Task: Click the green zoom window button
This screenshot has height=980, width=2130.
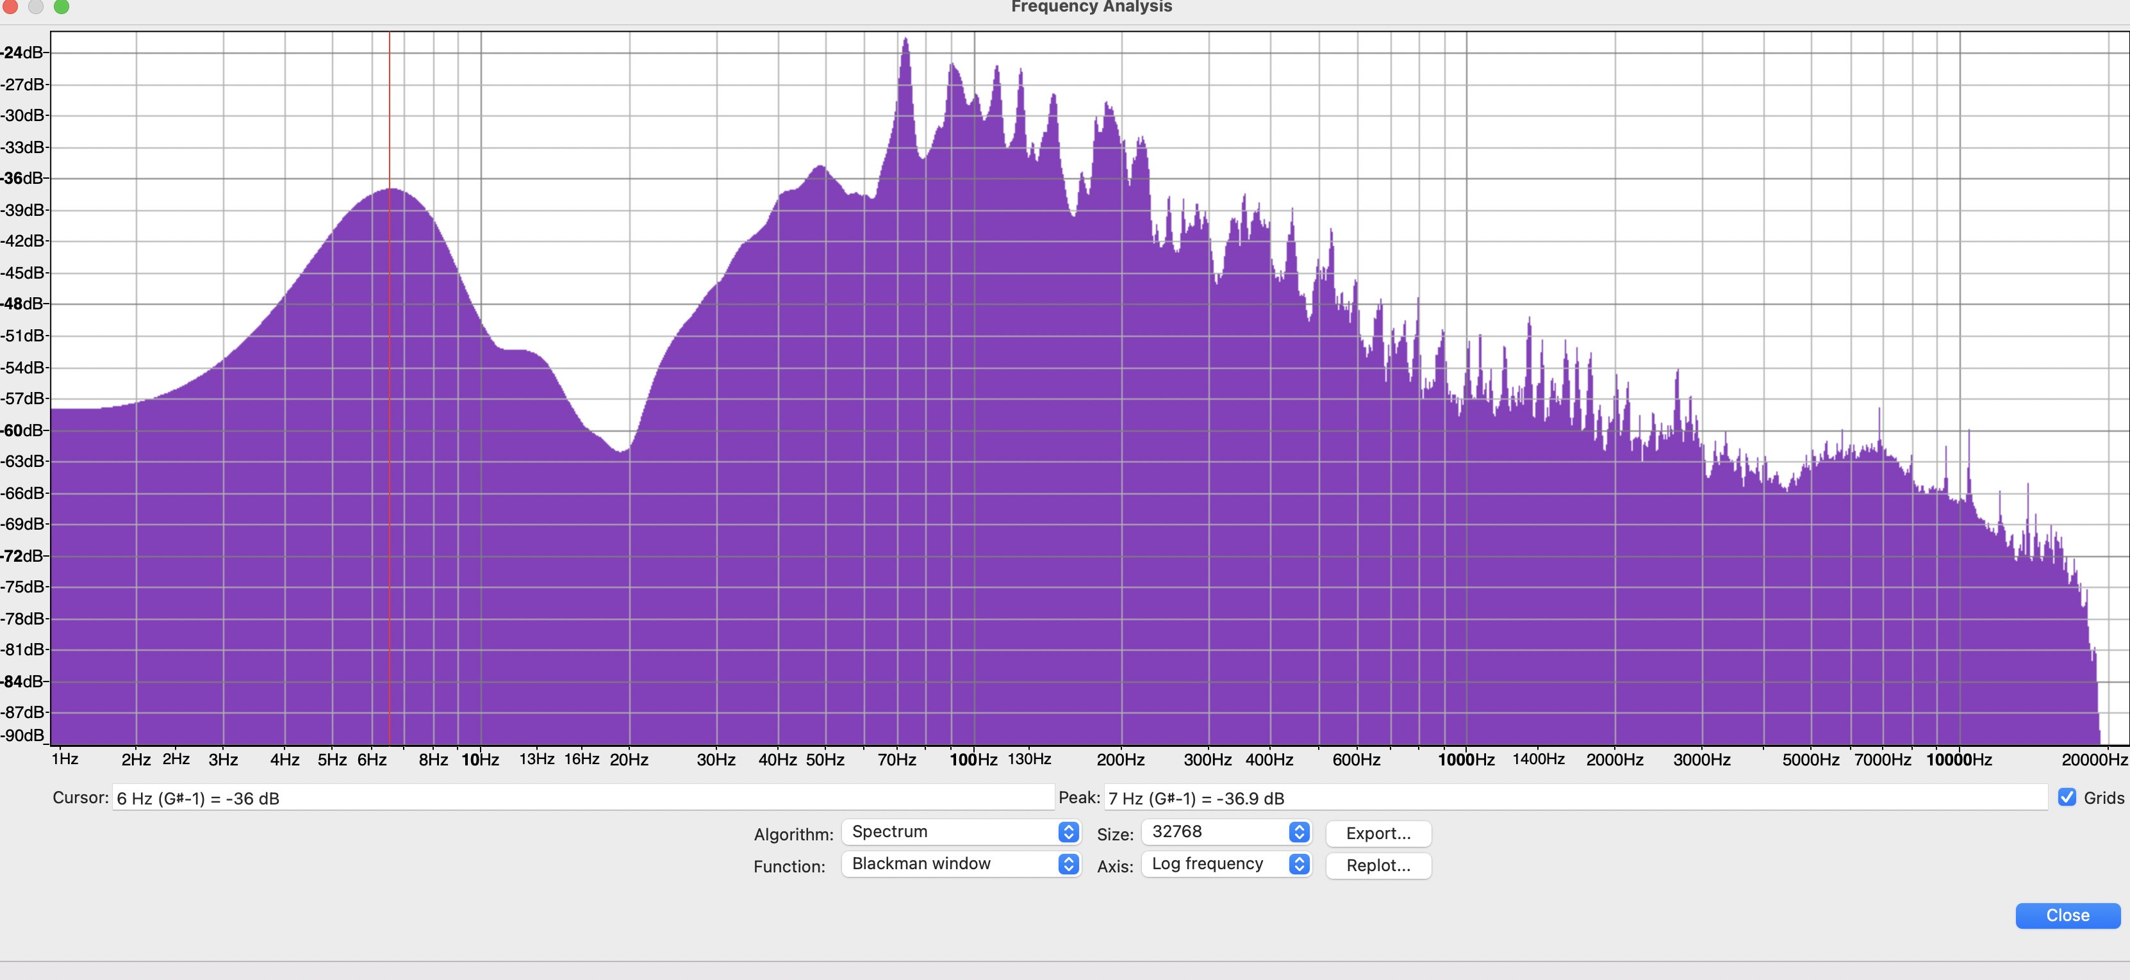Action: [61, 6]
